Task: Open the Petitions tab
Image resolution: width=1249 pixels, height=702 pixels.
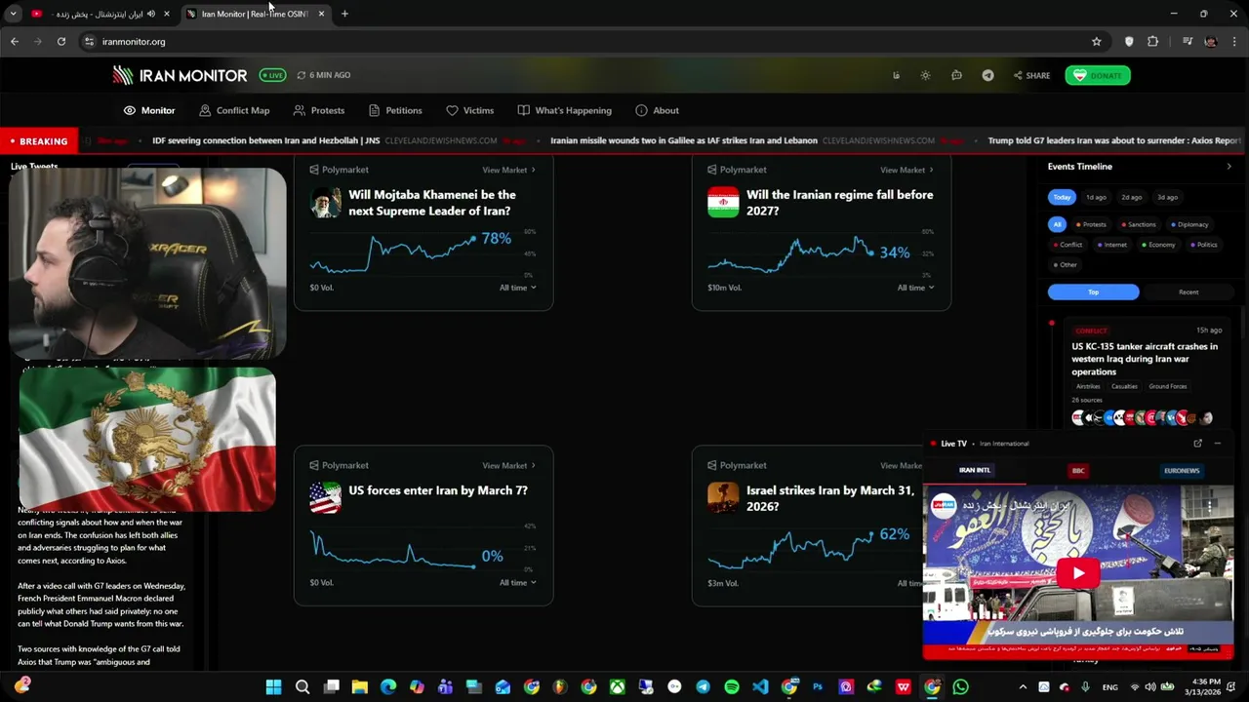Action: (395, 110)
